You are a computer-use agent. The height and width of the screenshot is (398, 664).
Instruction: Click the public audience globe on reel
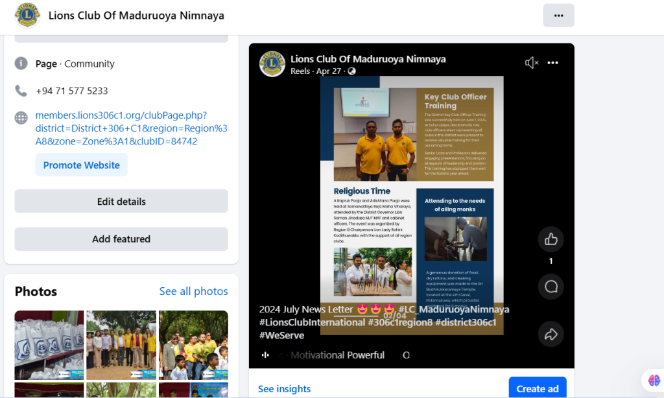pos(352,71)
